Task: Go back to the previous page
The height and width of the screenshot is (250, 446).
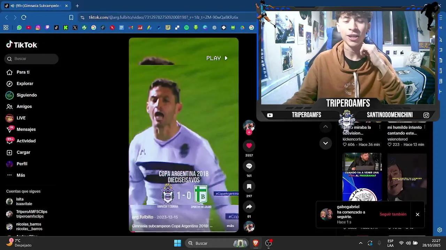Action: [x=6, y=17]
